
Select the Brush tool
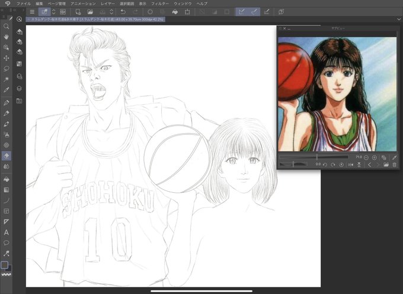6,124
